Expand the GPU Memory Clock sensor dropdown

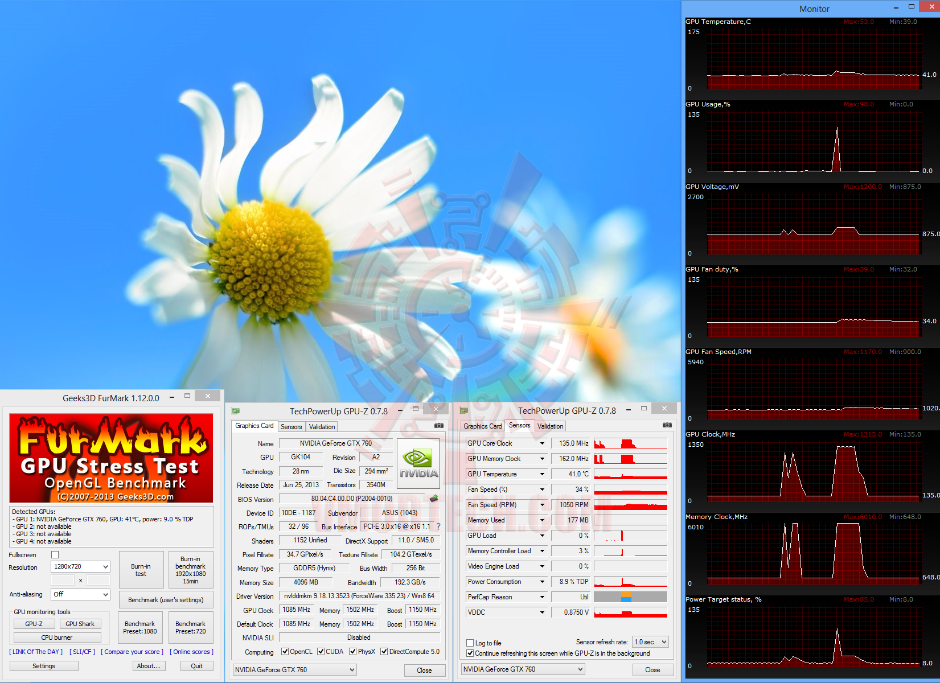tap(542, 459)
